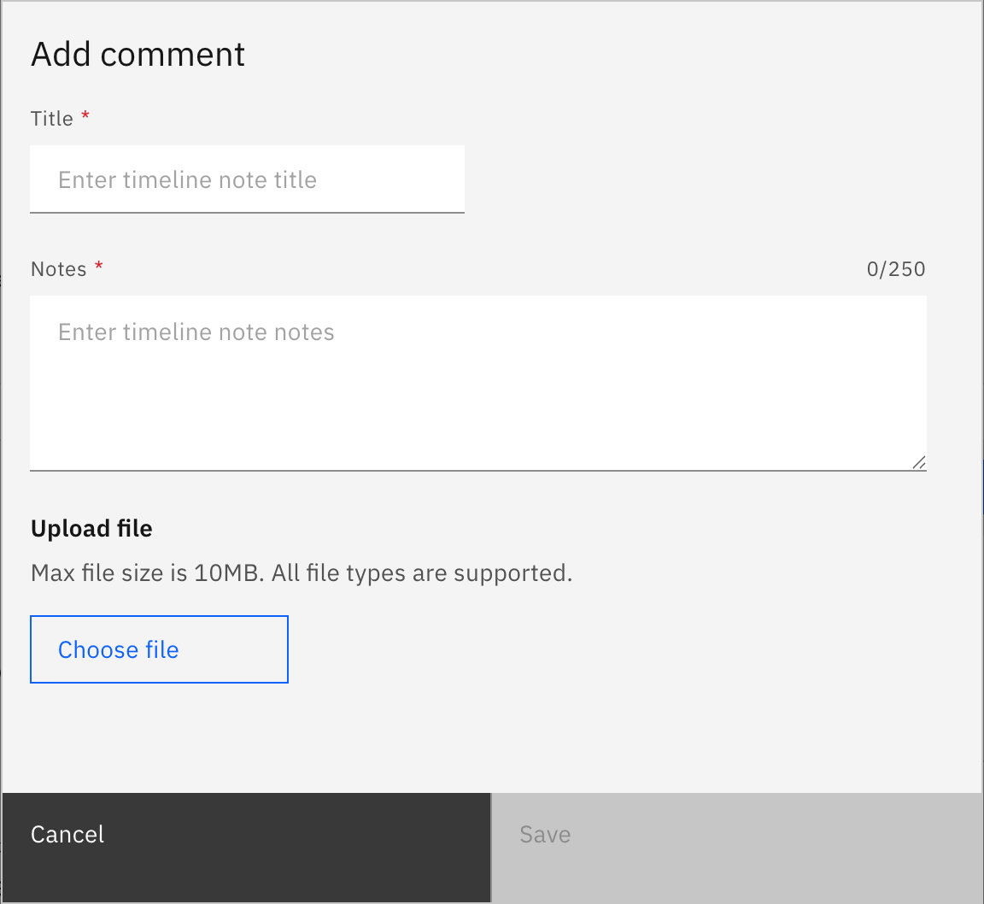Click the Title input field
984x904 pixels.
pos(247,179)
